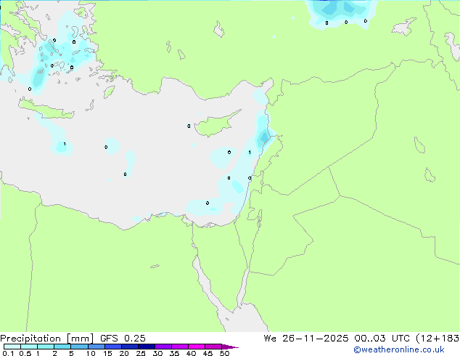The height and width of the screenshot is (356, 460).
Task: Click the 1–2 mm legend swatch
Action: (x=46, y=347)
